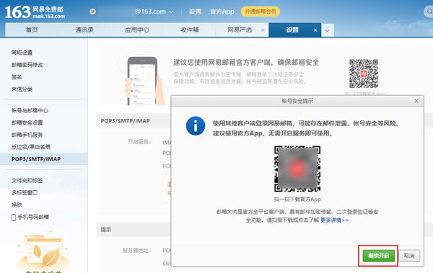Screen dimensions: 433x273
Task: Click the phone icon beside 手机号码邮箱
Action: tap(14, 218)
